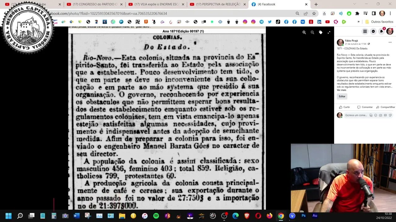This screenshot has height=222, width=396.
Task: Open Firefox from the taskbar
Action: (x=269, y=216)
